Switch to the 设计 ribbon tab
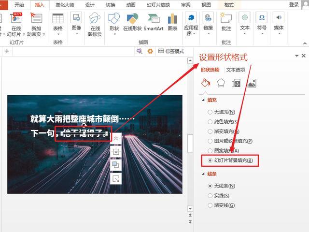Screen dimensions: 309x232 [x=90, y=4]
